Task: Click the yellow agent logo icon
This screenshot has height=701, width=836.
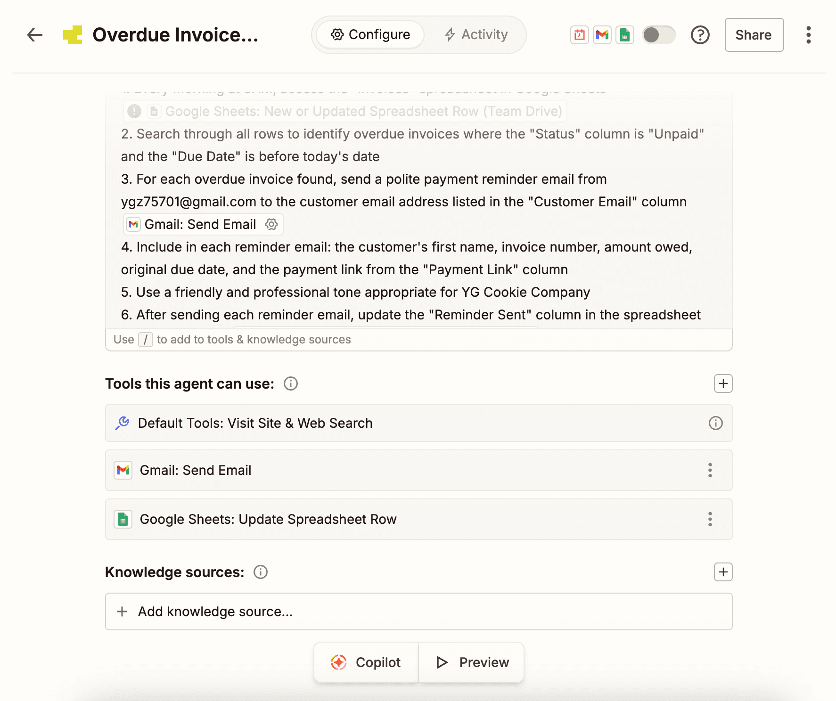Action: pyautogui.click(x=73, y=35)
